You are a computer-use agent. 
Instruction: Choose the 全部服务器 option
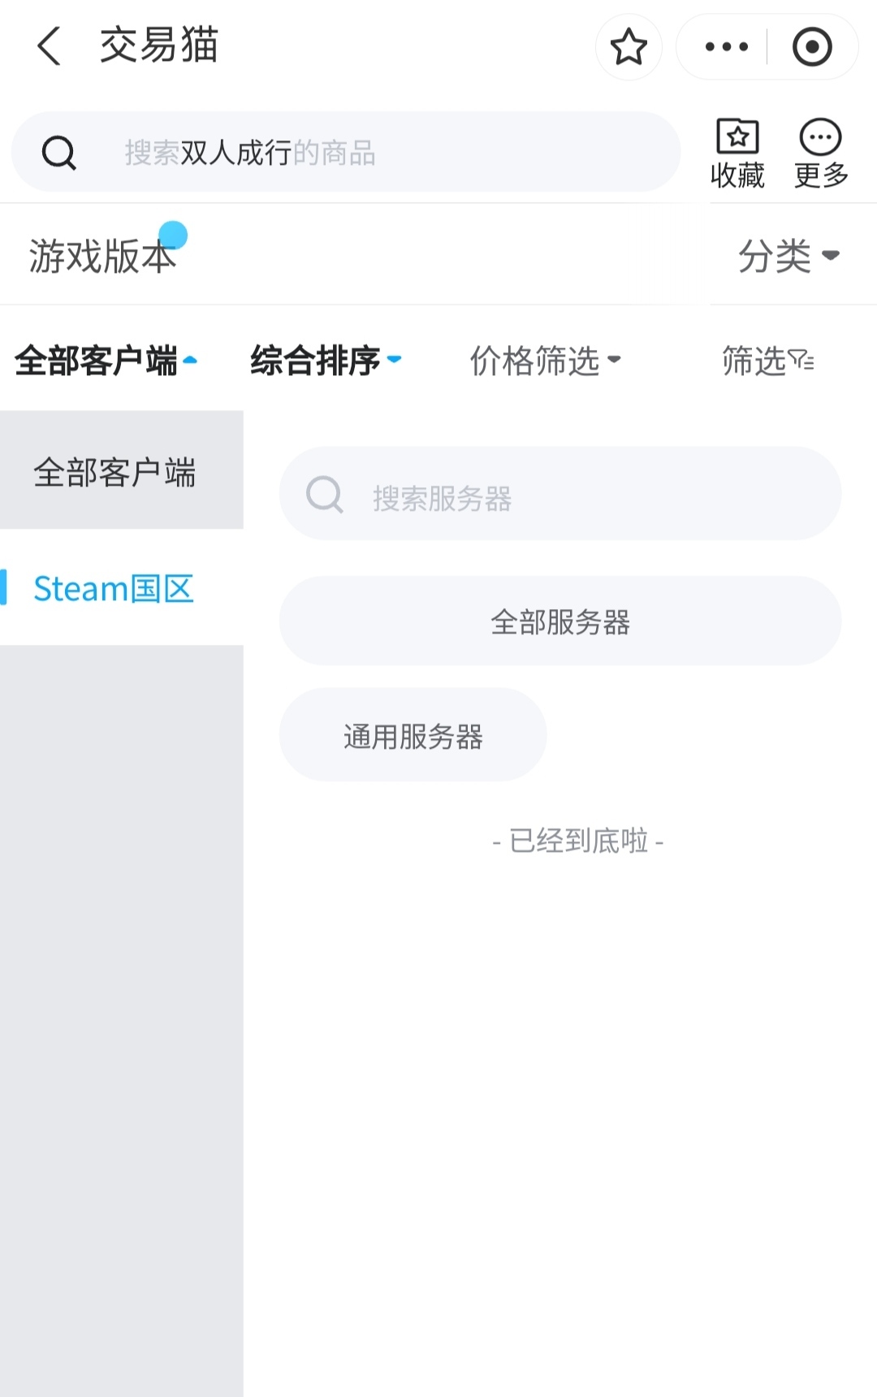click(560, 621)
